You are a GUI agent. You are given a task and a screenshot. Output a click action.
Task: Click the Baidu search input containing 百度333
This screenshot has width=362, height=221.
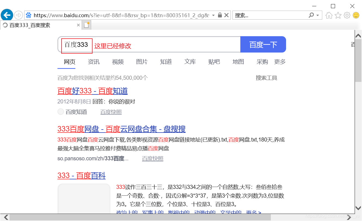point(149,44)
